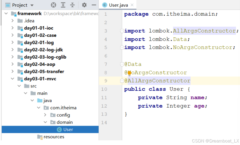240x145 pixels.
Task: Switch to the User.java editor tab
Action: pos(118,5)
